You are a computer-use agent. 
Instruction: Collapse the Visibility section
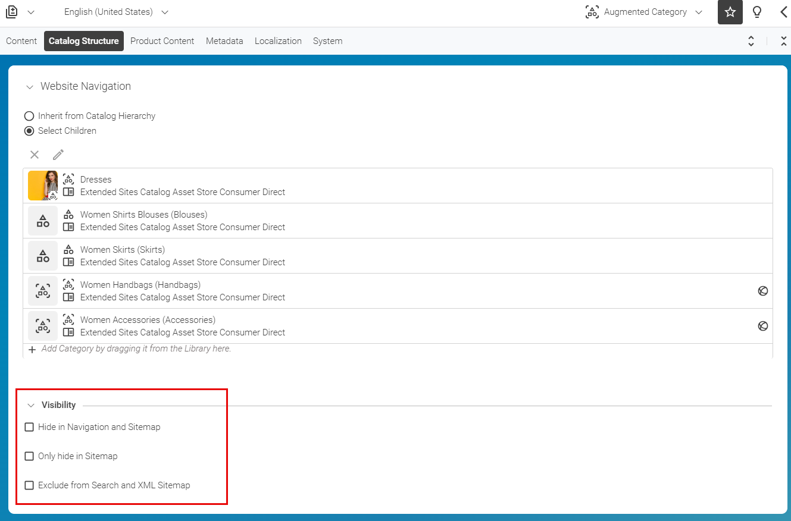tap(32, 406)
